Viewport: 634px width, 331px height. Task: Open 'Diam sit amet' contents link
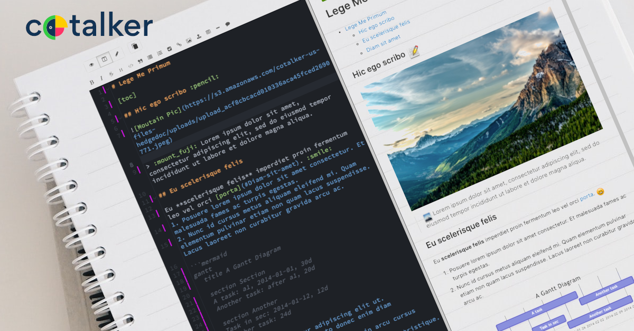tap(384, 44)
